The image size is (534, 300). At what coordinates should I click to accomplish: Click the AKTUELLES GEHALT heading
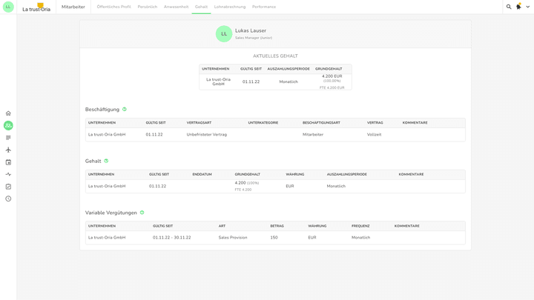pos(275,56)
